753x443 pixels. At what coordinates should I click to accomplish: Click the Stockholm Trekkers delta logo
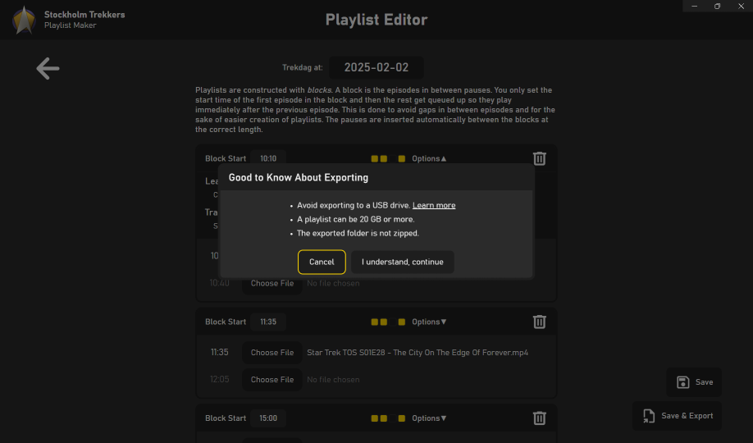24,21
